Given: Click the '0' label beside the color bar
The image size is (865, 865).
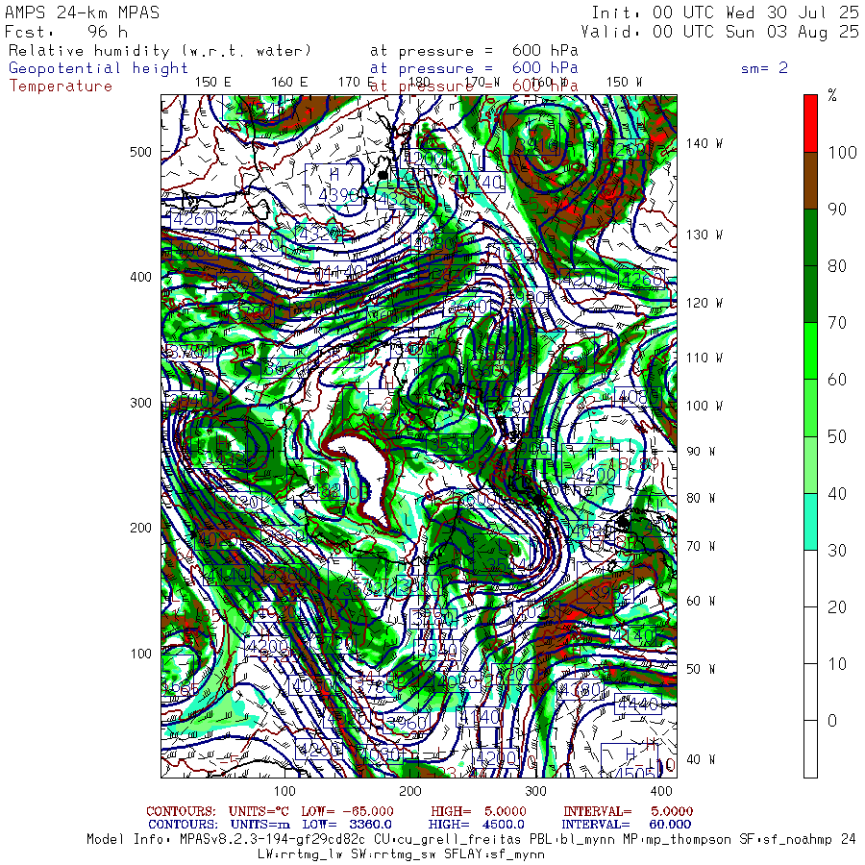Looking at the screenshot, I should (x=832, y=721).
